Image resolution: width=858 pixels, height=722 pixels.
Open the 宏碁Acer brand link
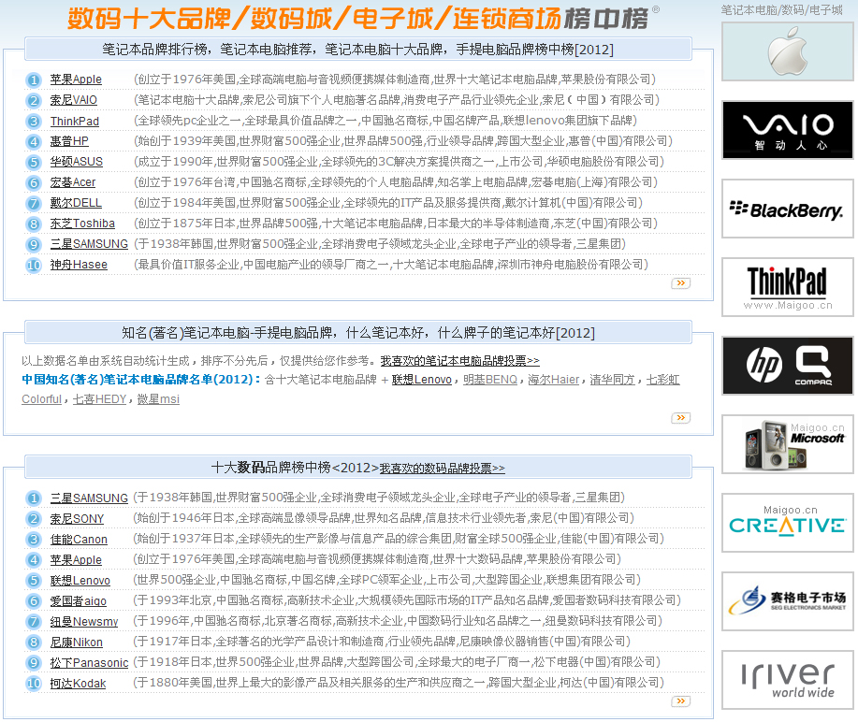click(x=73, y=182)
